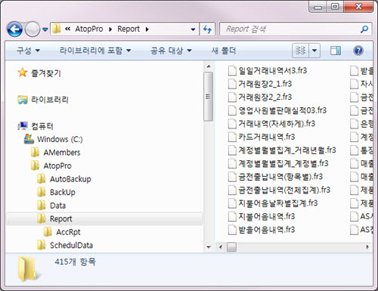Click the navigation pane scroll up arrow
Viewport: 378px width, 291px height.
(209, 67)
